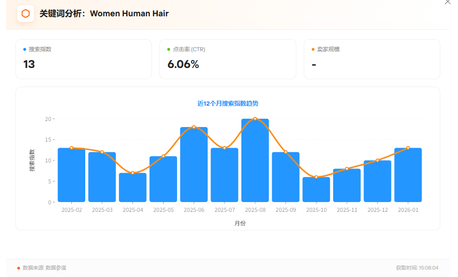Click the 2025-04 bar in chart

click(133, 188)
